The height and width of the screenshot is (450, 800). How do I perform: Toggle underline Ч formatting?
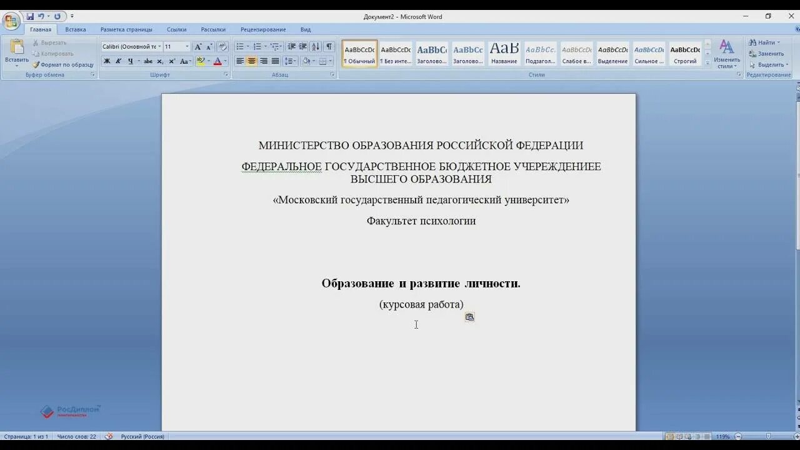point(130,61)
